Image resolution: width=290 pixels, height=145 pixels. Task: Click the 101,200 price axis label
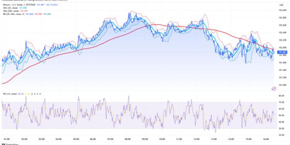pos(283,77)
